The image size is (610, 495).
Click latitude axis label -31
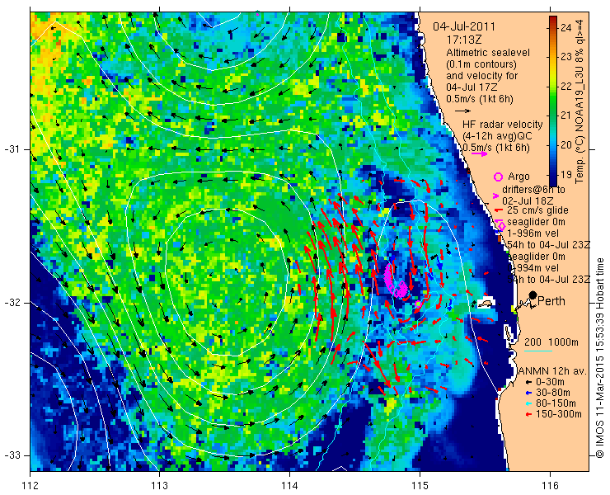(x=12, y=149)
